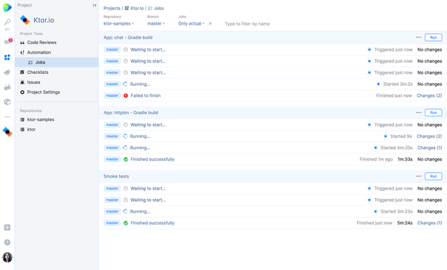Click spinner icon on httpbin run started 9s

coord(125,136)
